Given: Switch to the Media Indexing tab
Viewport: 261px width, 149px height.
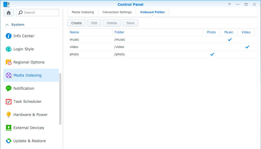Looking at the screenshot, I should coord(83,12).
